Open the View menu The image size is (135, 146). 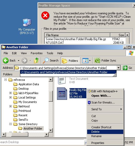tap(24, 53)
